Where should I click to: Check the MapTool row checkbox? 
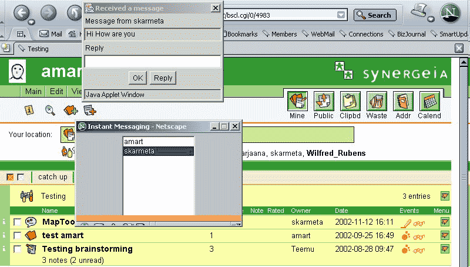point(17,222)
